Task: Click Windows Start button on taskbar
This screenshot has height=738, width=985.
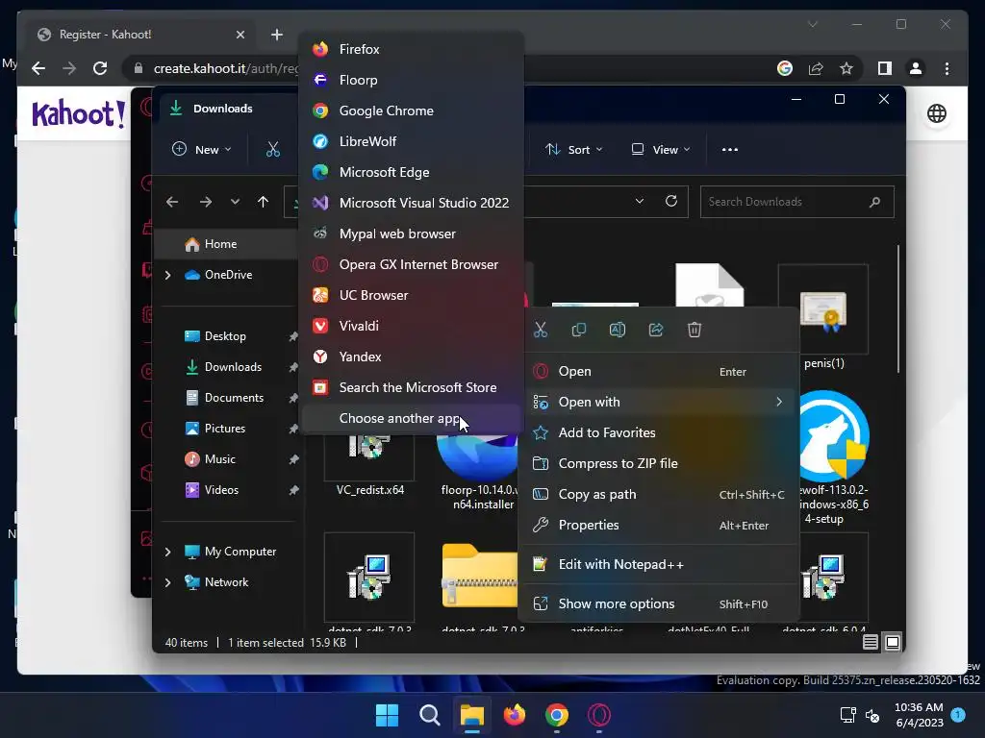Action: pyautogui.click(x=387, y=715)
